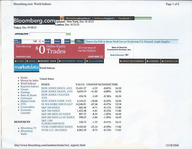192x149 pixels.
Task: Click the Bank of America logo
Action: coord(119,55)
